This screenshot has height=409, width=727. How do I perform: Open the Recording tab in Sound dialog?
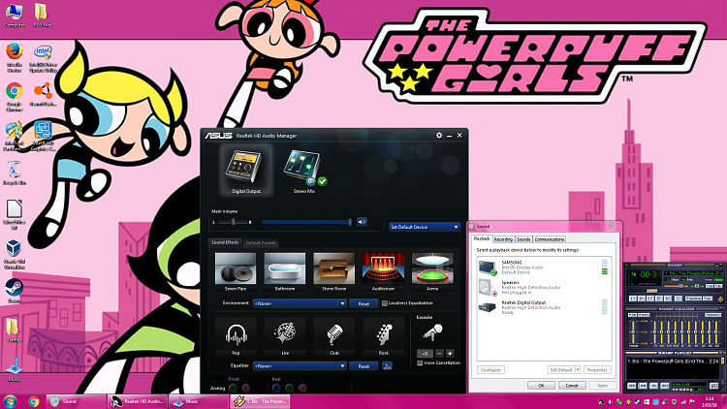pyautogui.click(x=503, y=239)
